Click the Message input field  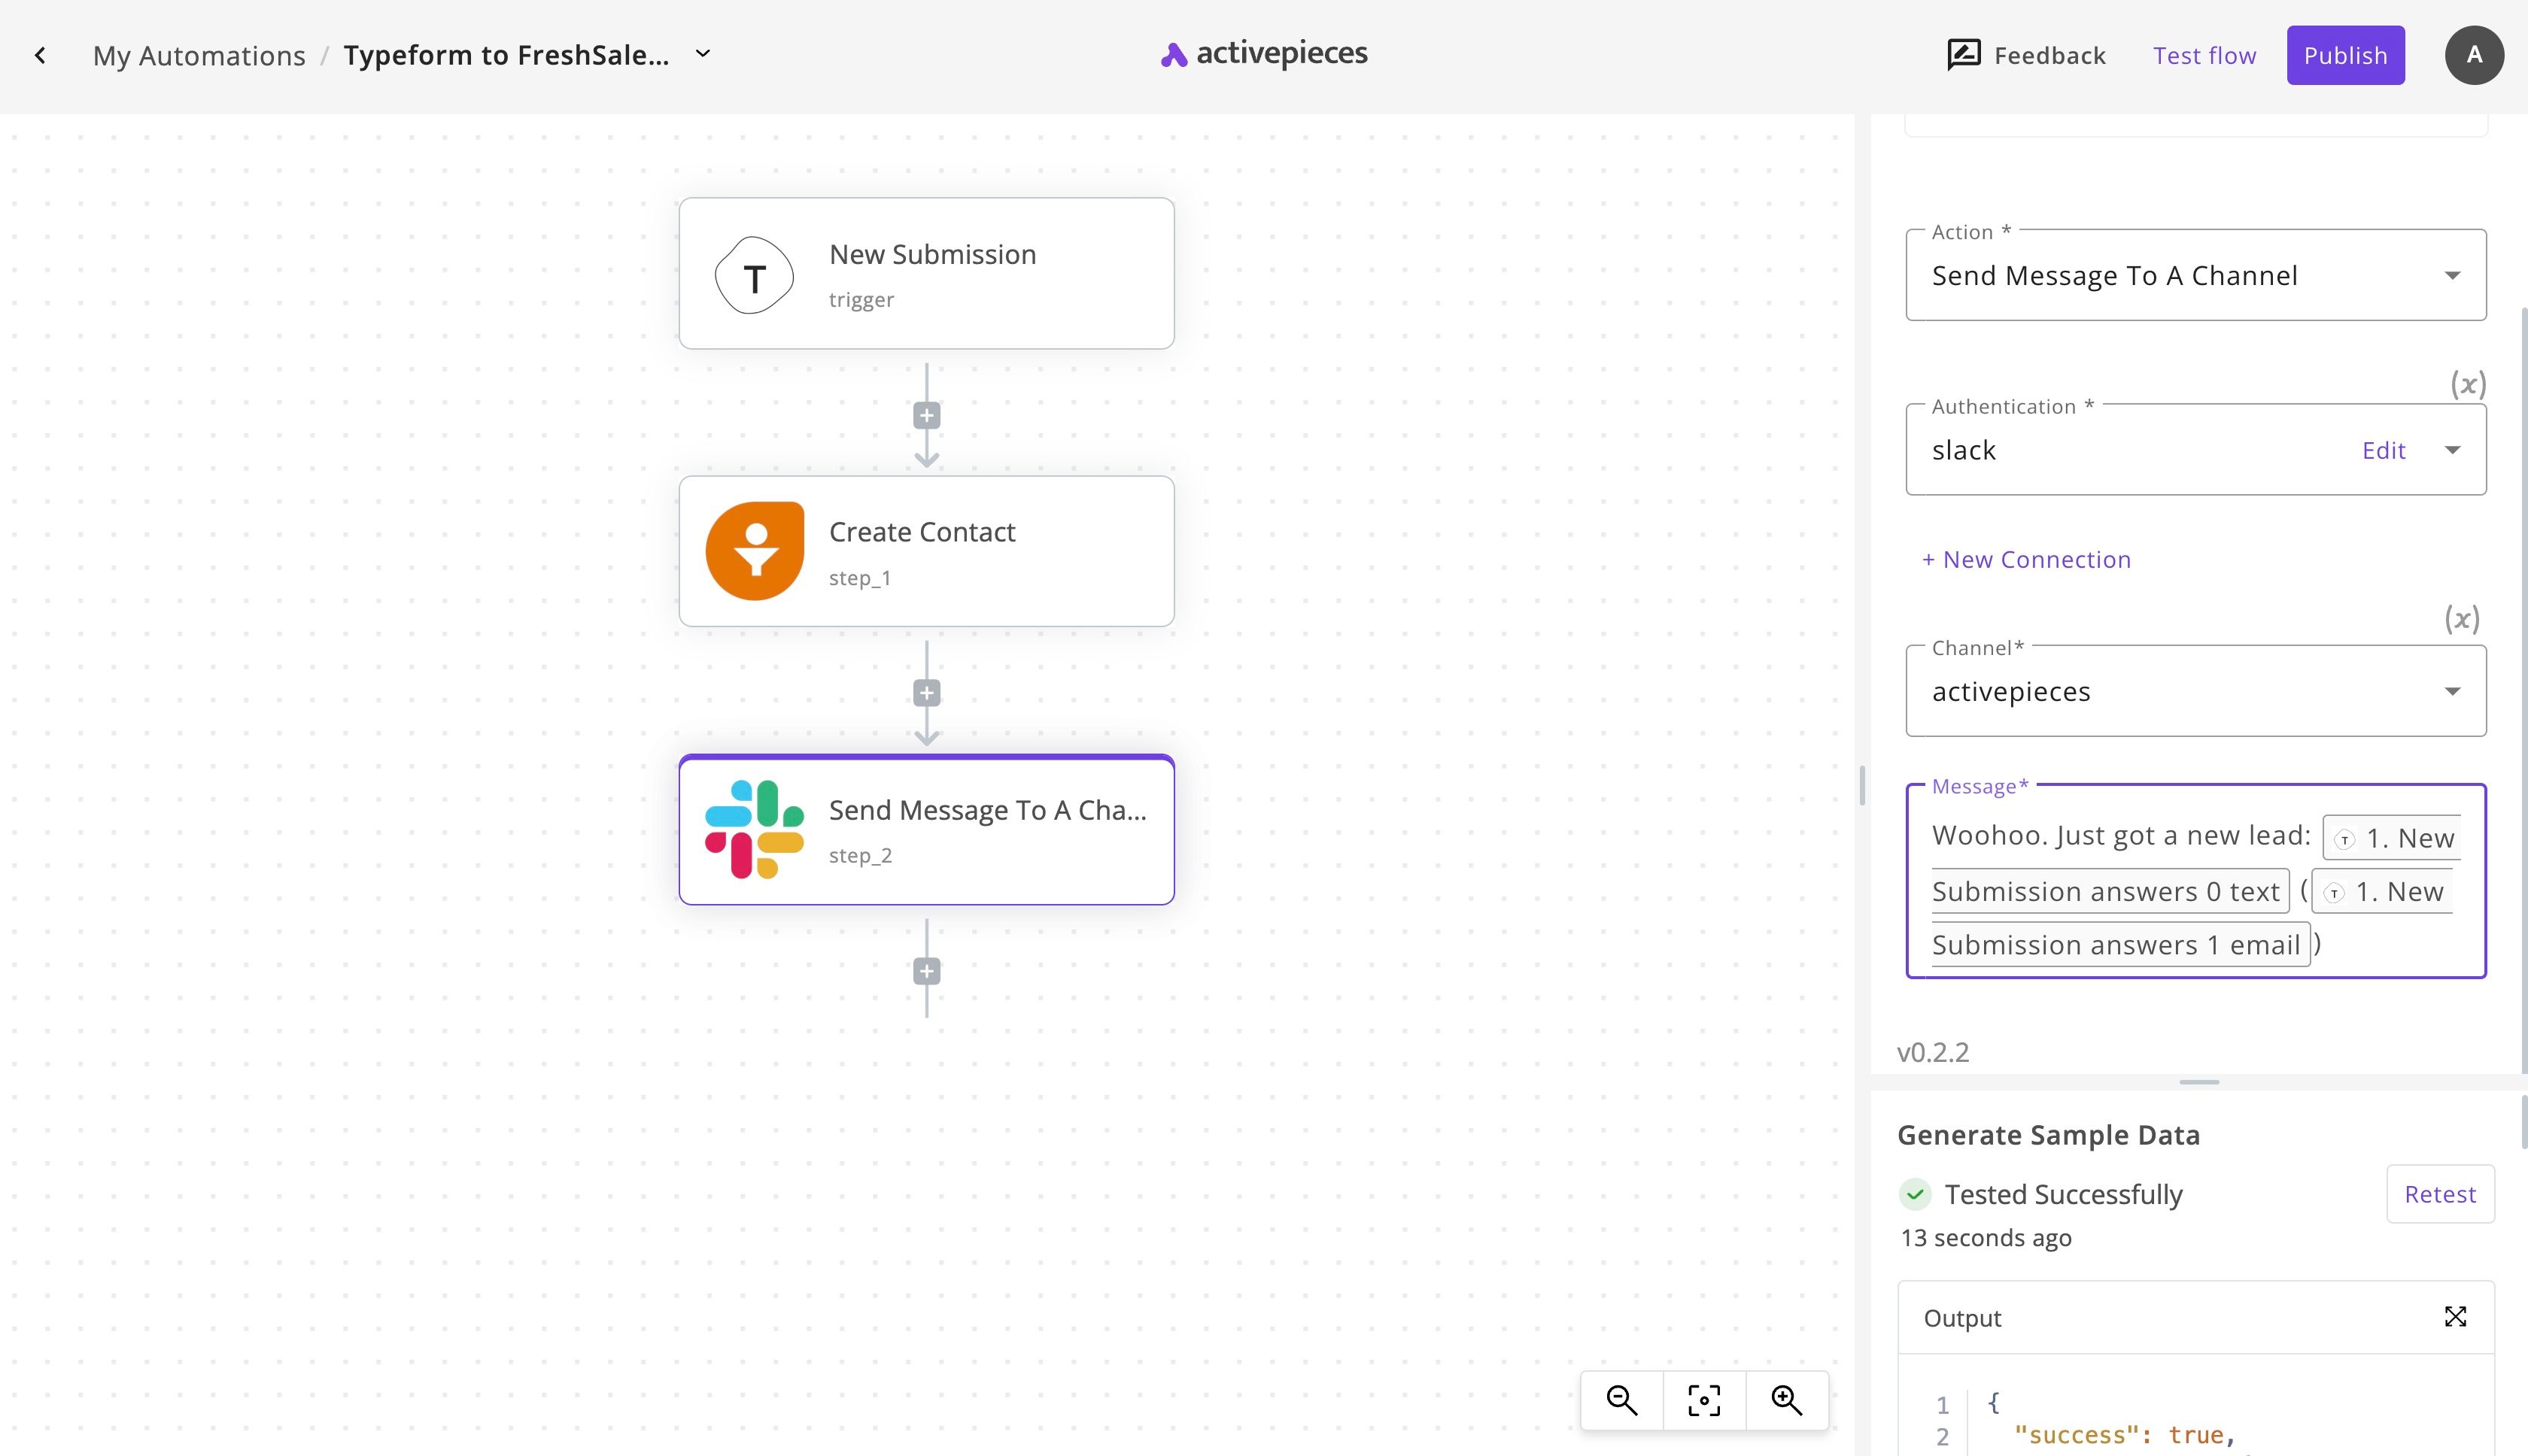[x=2196, y=881]
